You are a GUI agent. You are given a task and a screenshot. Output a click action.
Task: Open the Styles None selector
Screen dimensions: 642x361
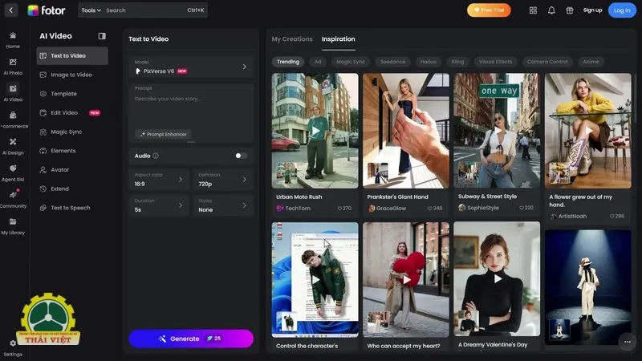[223, 205]
